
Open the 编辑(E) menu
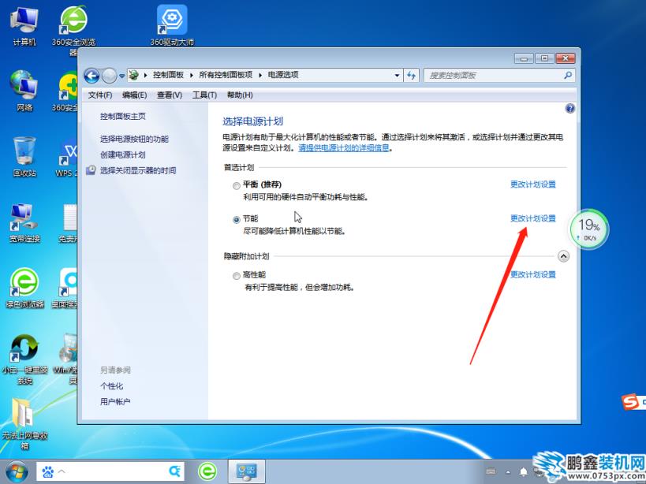135,95
